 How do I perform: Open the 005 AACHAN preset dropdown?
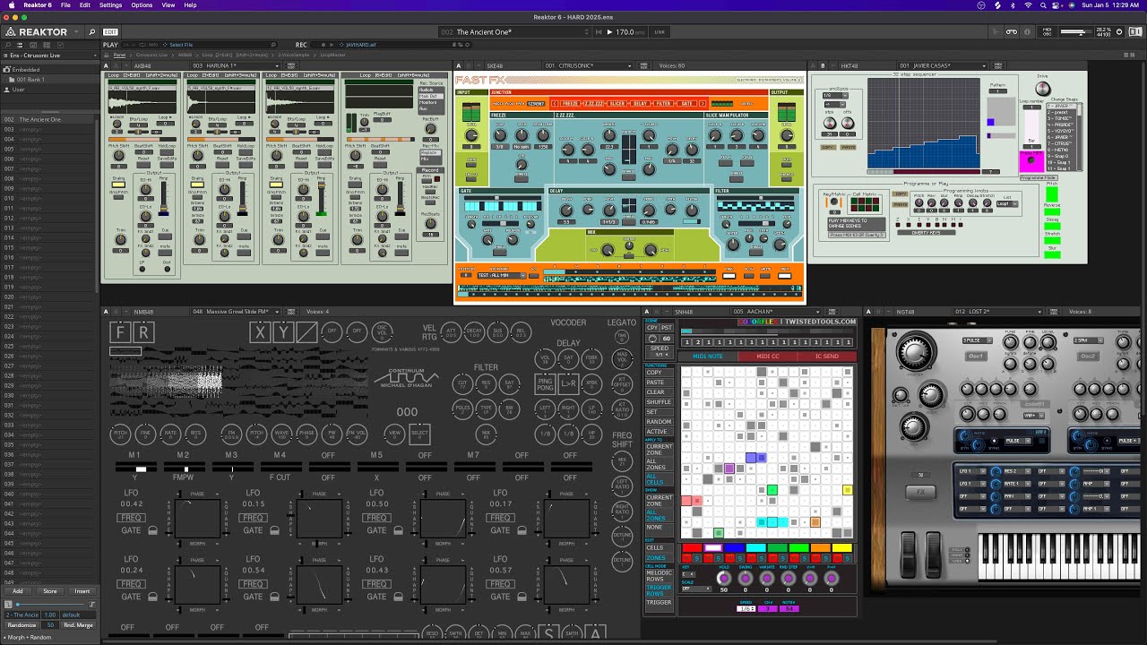click(775, 312)
